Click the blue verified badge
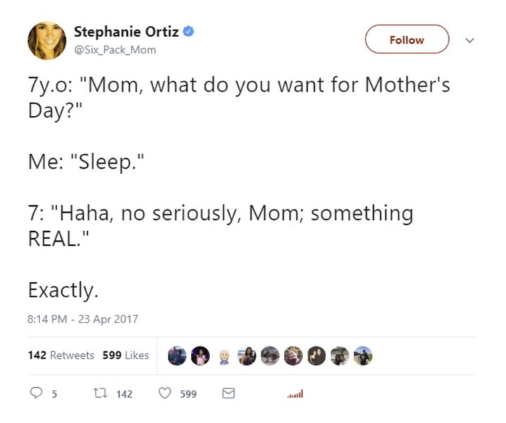Screen dimensions: 506x423 tap(189, 31)
